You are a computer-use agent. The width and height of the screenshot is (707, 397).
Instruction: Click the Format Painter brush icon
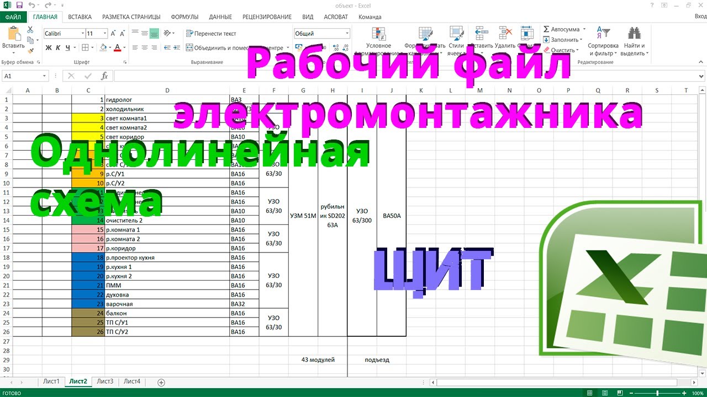click(31, 50)
